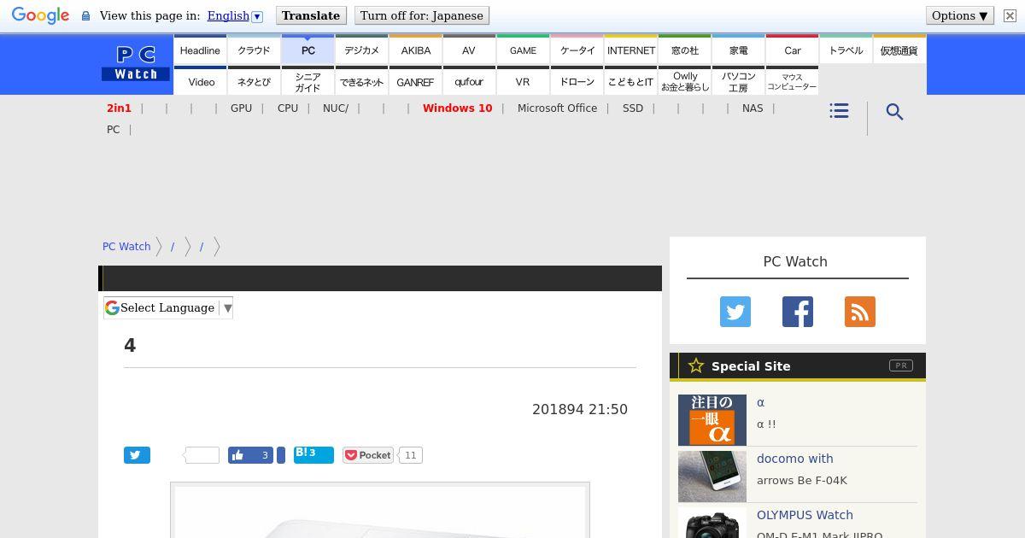This screenshot has width=1025, height=538.
Task: Open the 2in1 topic link
Action: coord(119,108)
